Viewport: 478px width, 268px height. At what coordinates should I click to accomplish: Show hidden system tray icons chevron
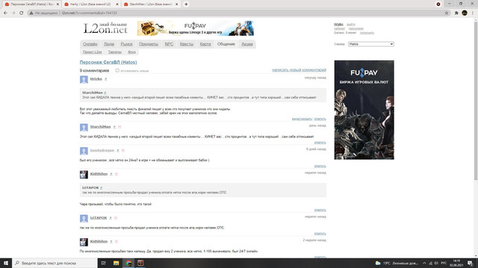point(424,263)
